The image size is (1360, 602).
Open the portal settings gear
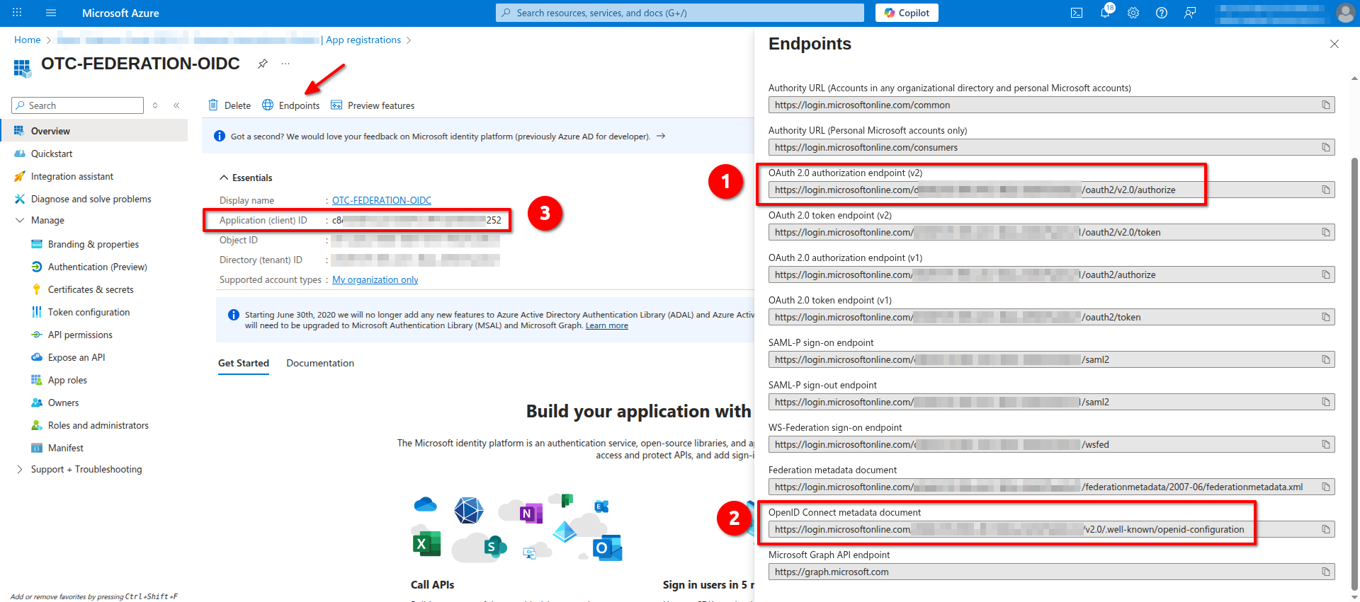(x=1133, y=13)
